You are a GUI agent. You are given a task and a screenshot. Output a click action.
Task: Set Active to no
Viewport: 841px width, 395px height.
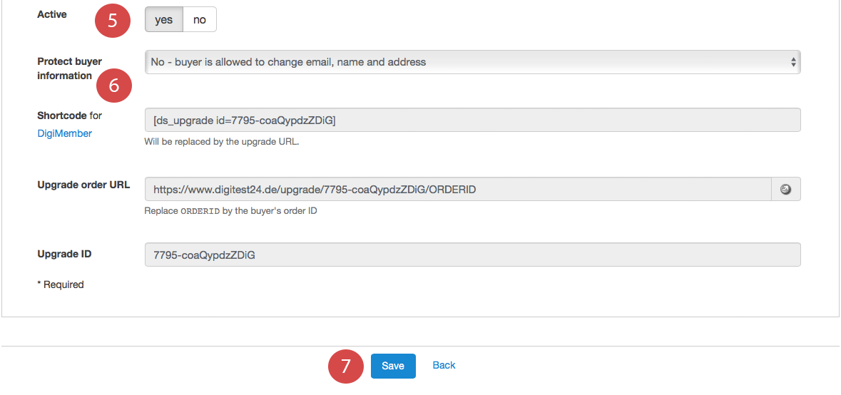coord(200,20)
